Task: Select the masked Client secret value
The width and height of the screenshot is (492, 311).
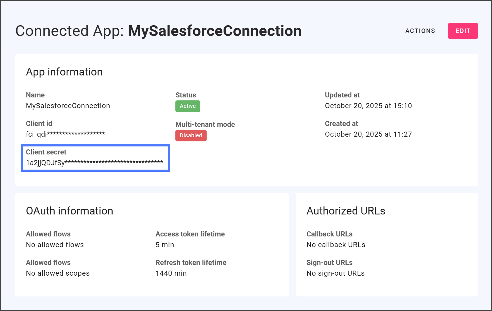Action: click(94, 163)
